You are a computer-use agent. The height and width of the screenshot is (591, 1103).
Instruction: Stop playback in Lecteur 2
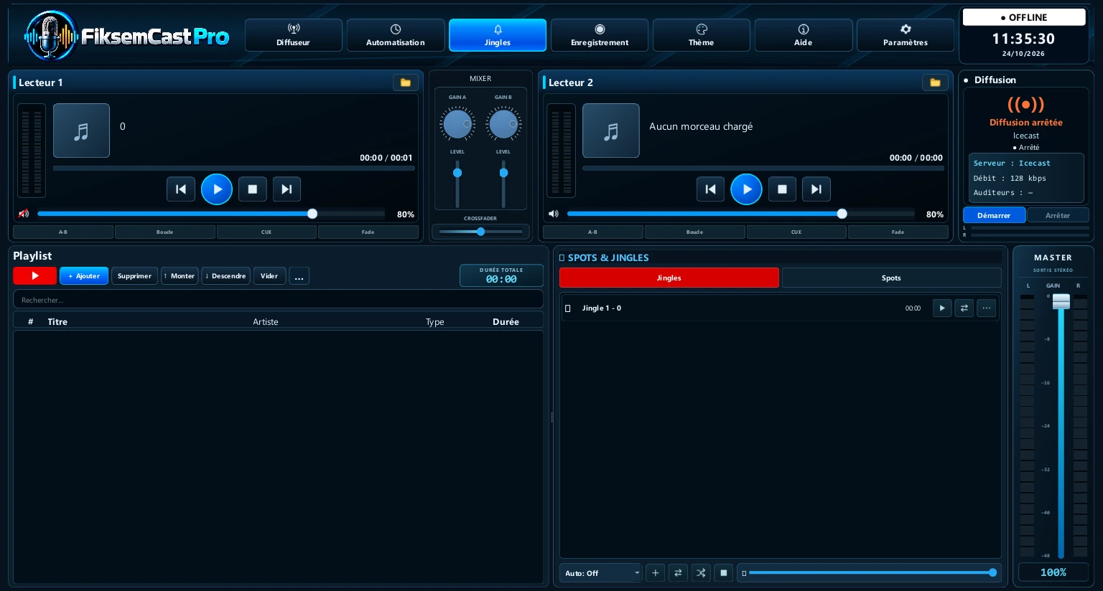point(782,189)
